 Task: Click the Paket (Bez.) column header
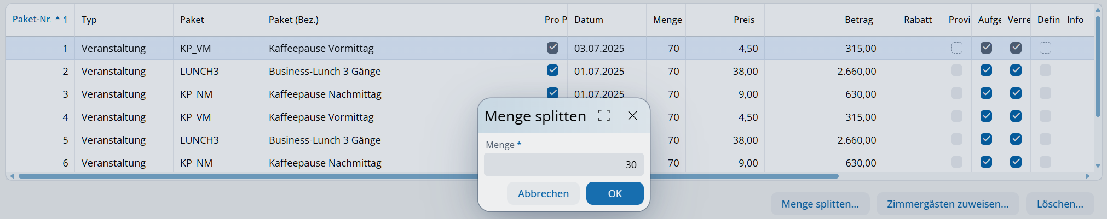pos(293,20)
